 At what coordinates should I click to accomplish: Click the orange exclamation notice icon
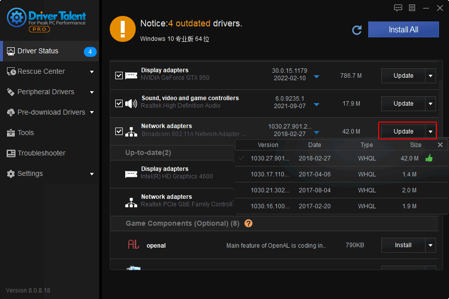pyautogui.click(x=123, y=29)
